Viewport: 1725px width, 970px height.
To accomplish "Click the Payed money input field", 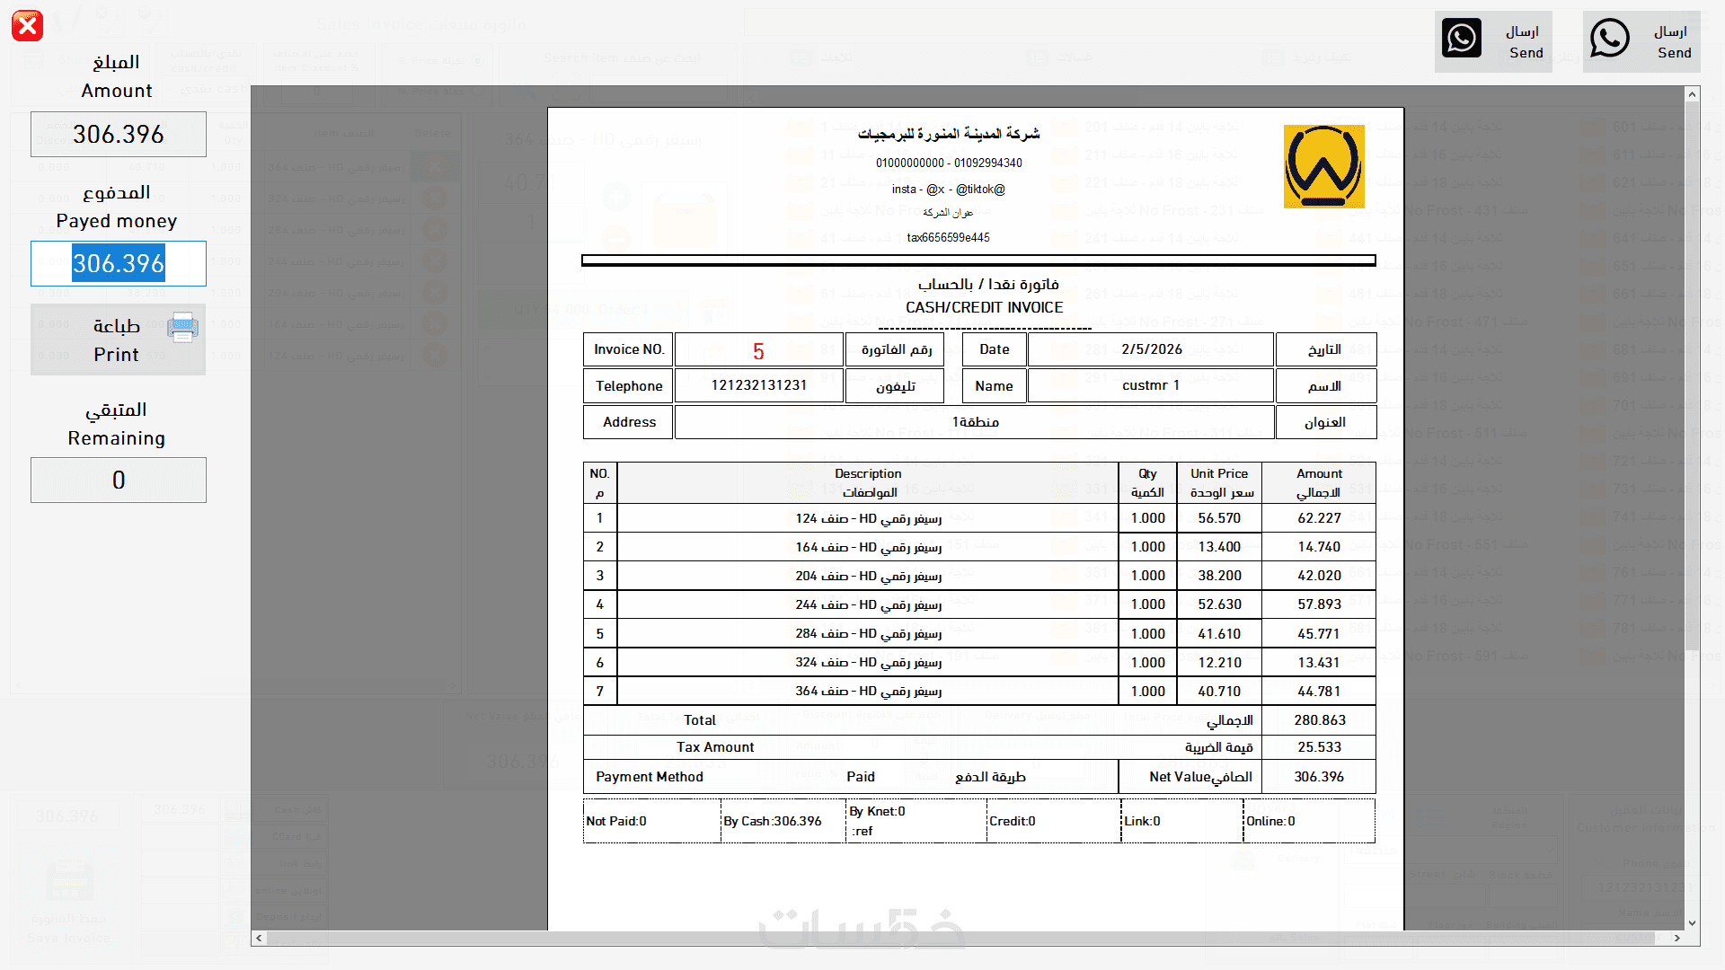I will (119, 264).
